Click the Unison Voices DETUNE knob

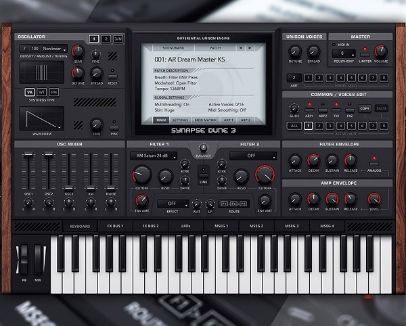pyautogui.click(x=295, y=51)
